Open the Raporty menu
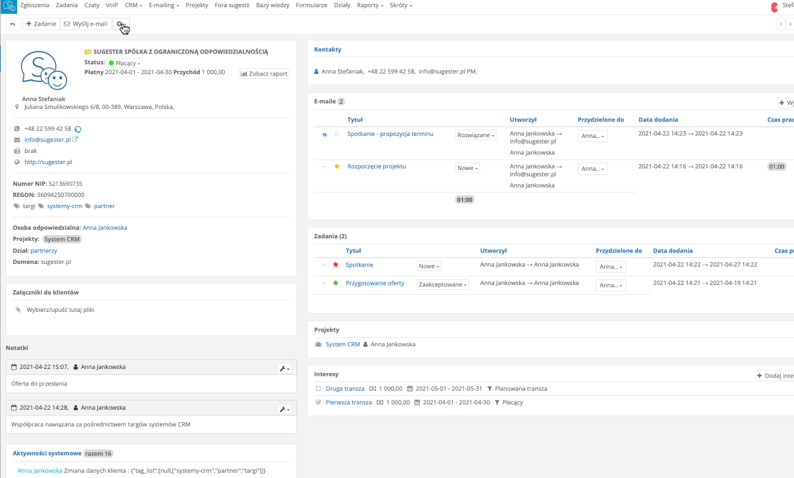The width and height of the screenshot is (794, 478). click(x=369, y=5)
